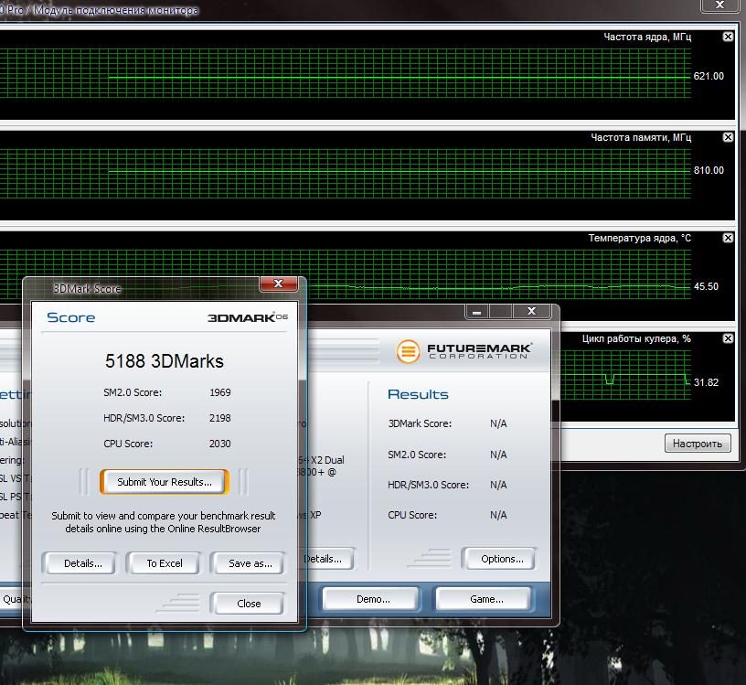
Task: Open the Game... button
Action: pyautogui.click(x=485, y=599)
